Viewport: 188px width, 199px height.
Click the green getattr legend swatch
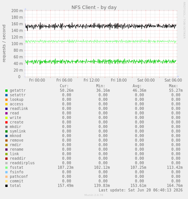[6, 91]
